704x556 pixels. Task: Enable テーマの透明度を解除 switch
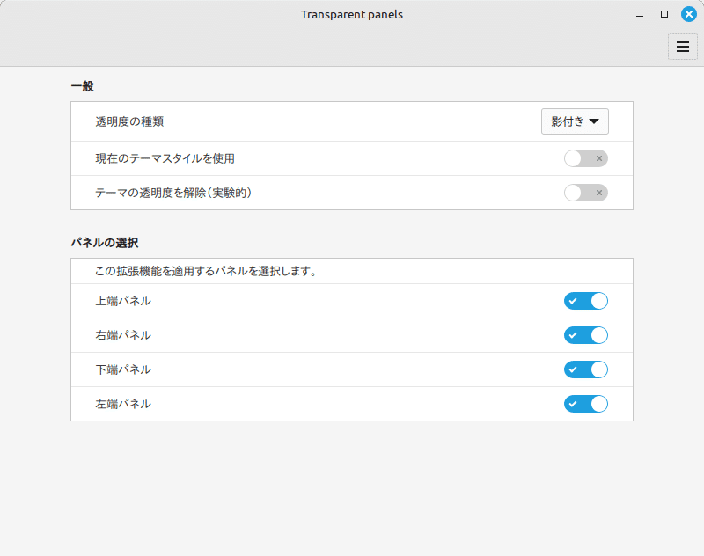click(585, 193)
